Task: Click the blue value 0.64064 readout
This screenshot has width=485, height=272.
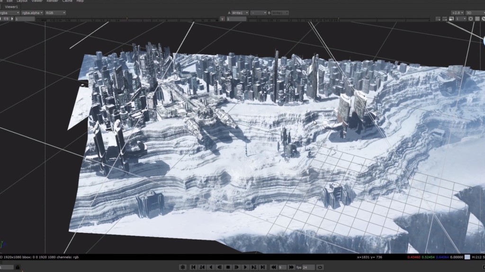Action: (442, 257)
